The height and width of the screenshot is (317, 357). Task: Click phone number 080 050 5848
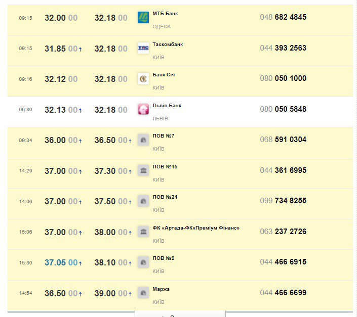tap(283, 109)
